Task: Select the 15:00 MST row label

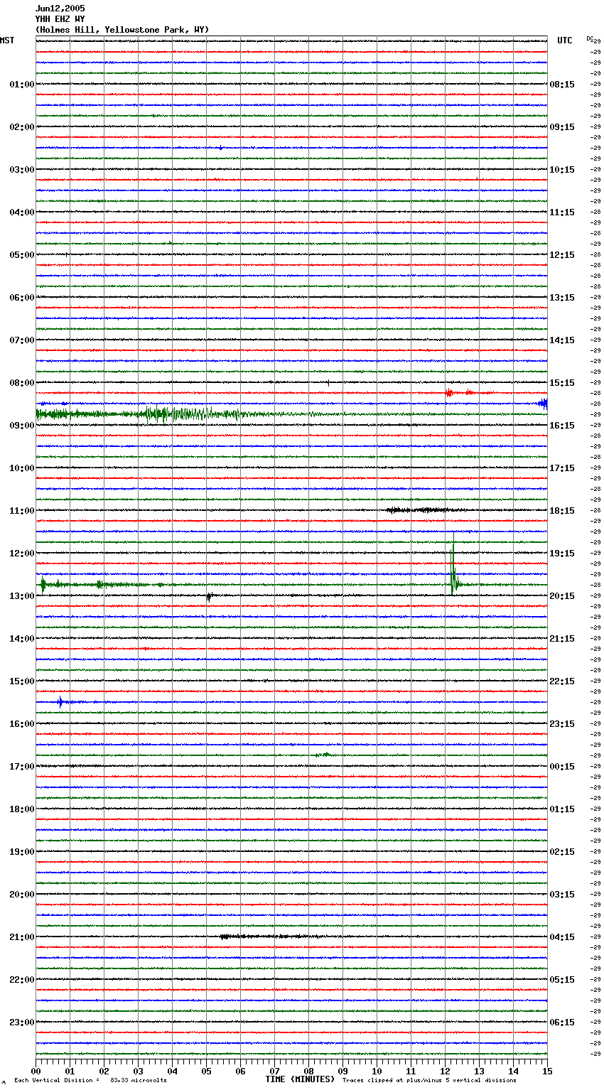Action: pyautogui.click(x=22, y=681)
